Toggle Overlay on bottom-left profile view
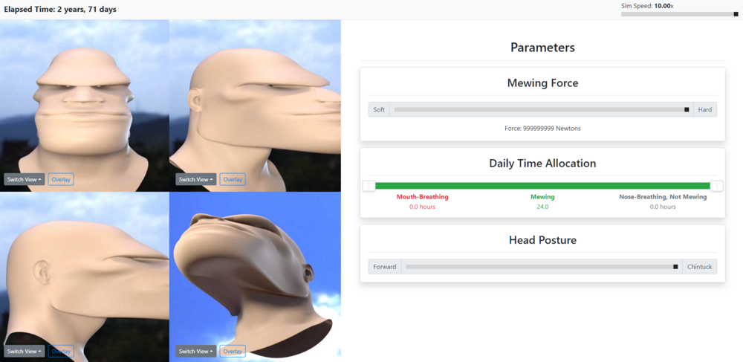The height and width of the screenshot is (362, 743). pos(61,351)
